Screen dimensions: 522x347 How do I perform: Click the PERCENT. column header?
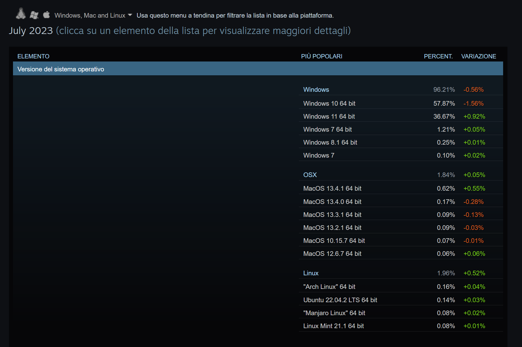(438, 56)
